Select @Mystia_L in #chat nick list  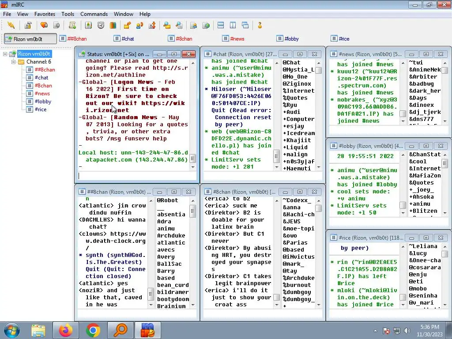point(298,69)
